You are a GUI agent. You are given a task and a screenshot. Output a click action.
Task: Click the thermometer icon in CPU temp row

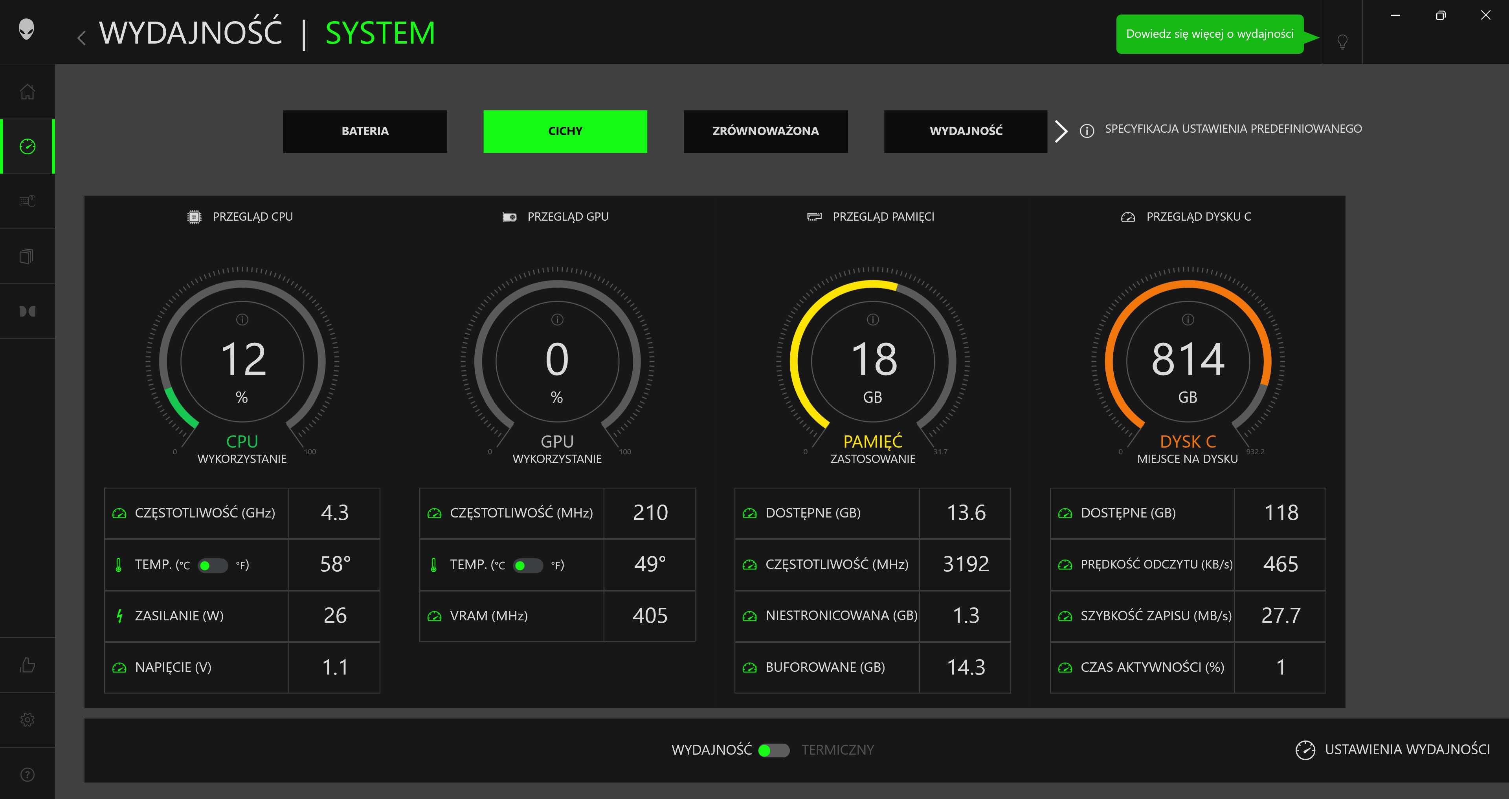118,565
